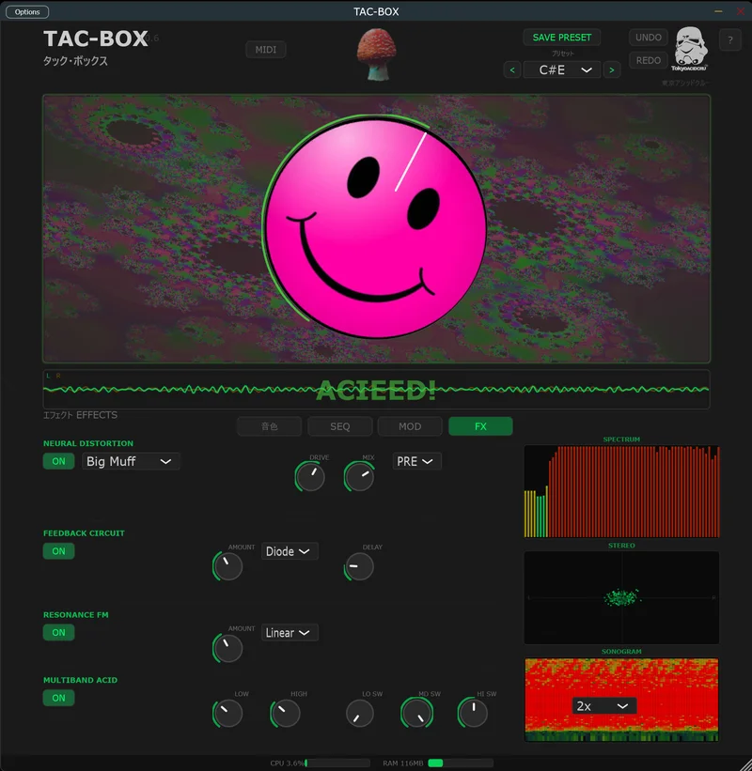This screenshot has width=752, height=771.
Task: Open the Big Muff distortion model dropdown
Action: [x=130, y=461]
